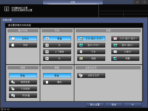Click the 取消 button
The image size is (148, 111).
pos(114,105)
